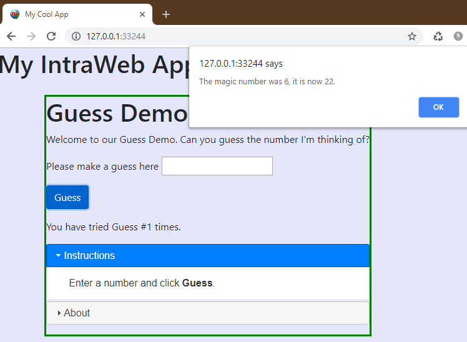Click the address bar URL text
The width and height of the screenshot is (467, 342).
116,36
